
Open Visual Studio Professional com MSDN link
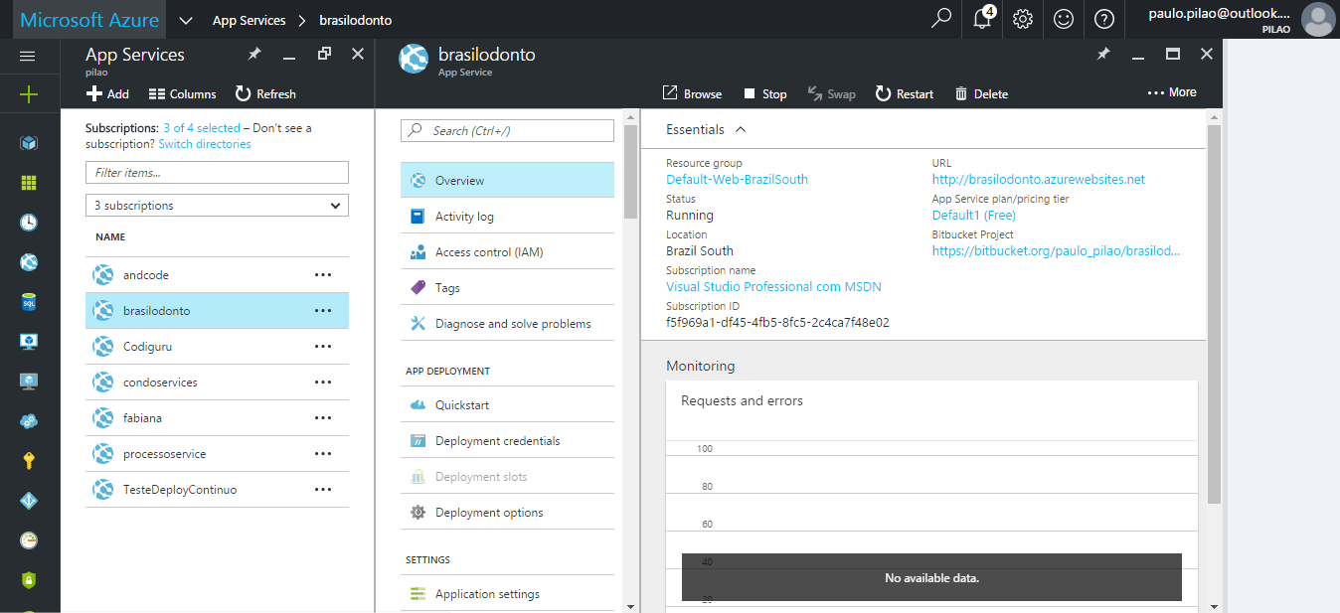point(773,287)
